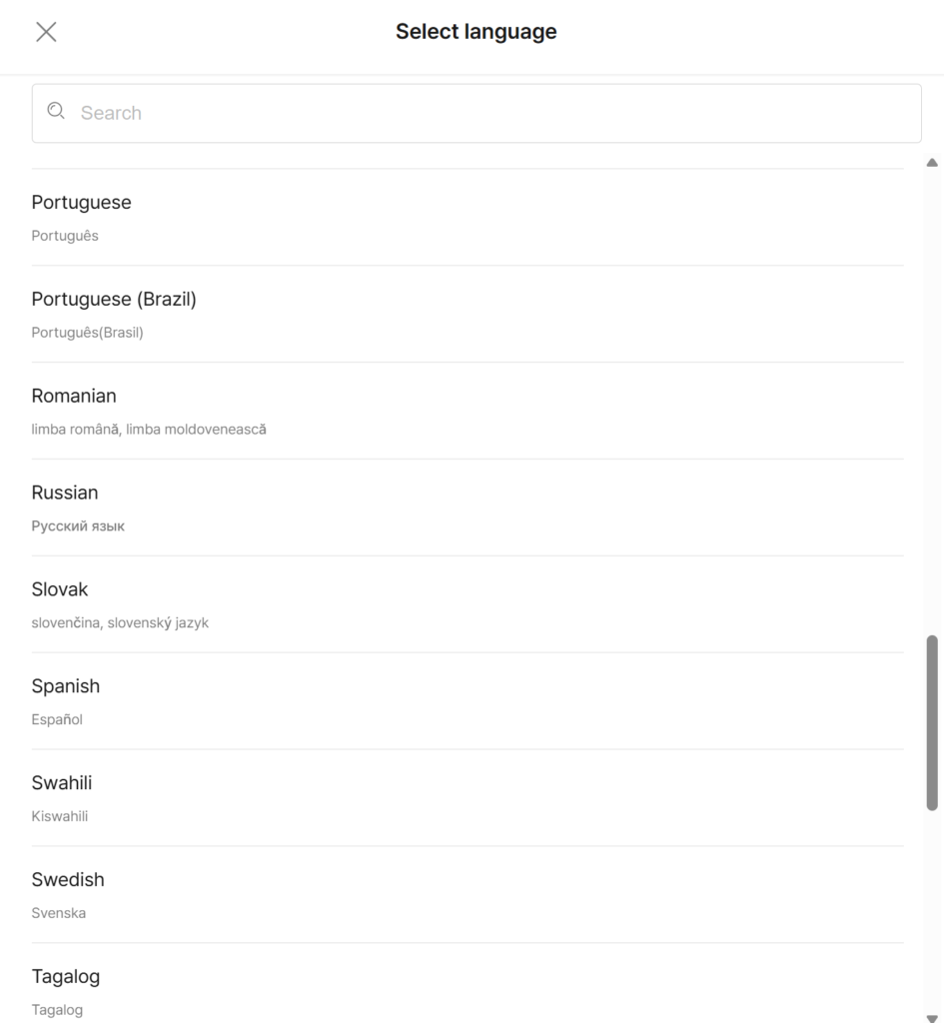944x1023 pixels.
Task: Click the Русский язык subtitle
Action: [78, 526]
